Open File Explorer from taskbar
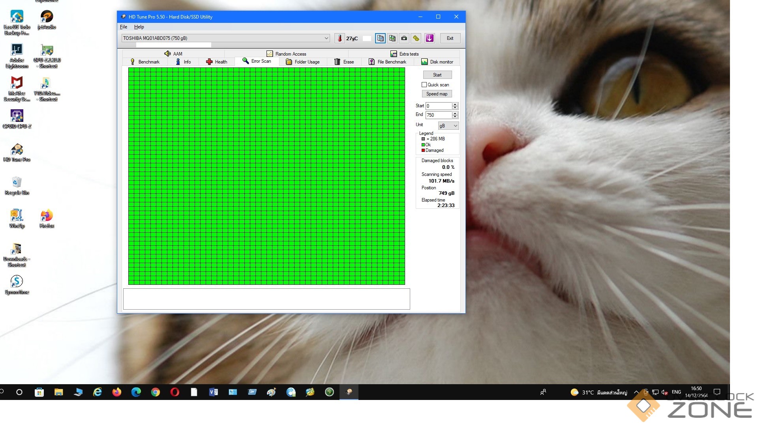The width and height of the screenshot is (758, 426). (58, 392)
